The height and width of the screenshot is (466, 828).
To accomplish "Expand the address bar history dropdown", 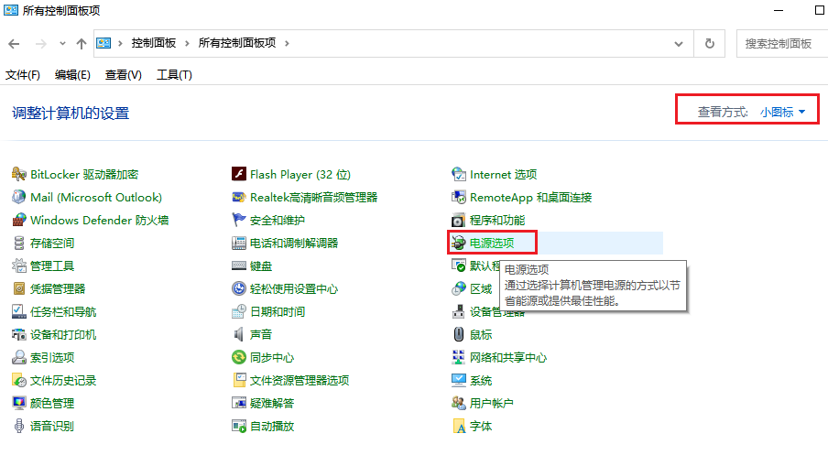I will click(x=679, y=44).
